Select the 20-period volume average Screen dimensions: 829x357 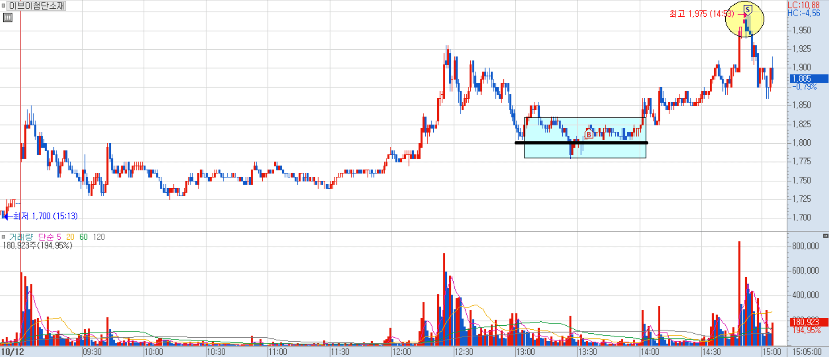[70, 237]
